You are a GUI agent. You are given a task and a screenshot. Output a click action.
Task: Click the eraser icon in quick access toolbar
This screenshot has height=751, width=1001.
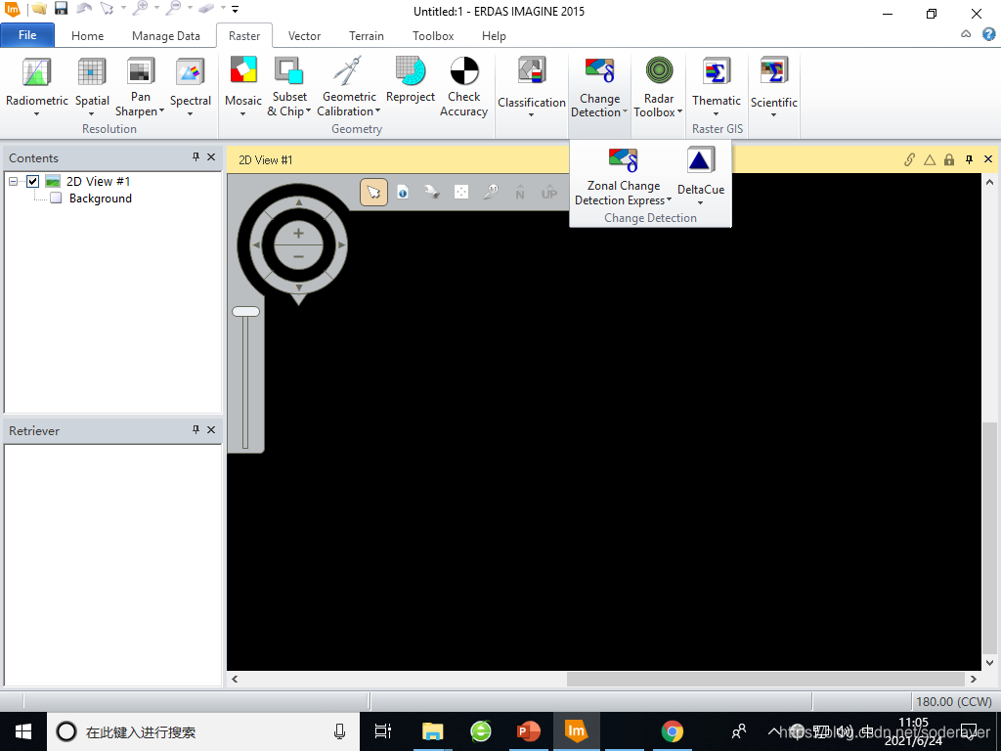pyautogui.click(x=205, y=9)
